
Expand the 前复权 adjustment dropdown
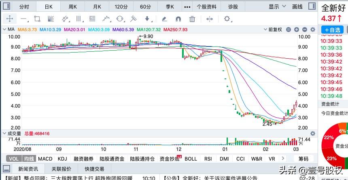pos(278,30)
